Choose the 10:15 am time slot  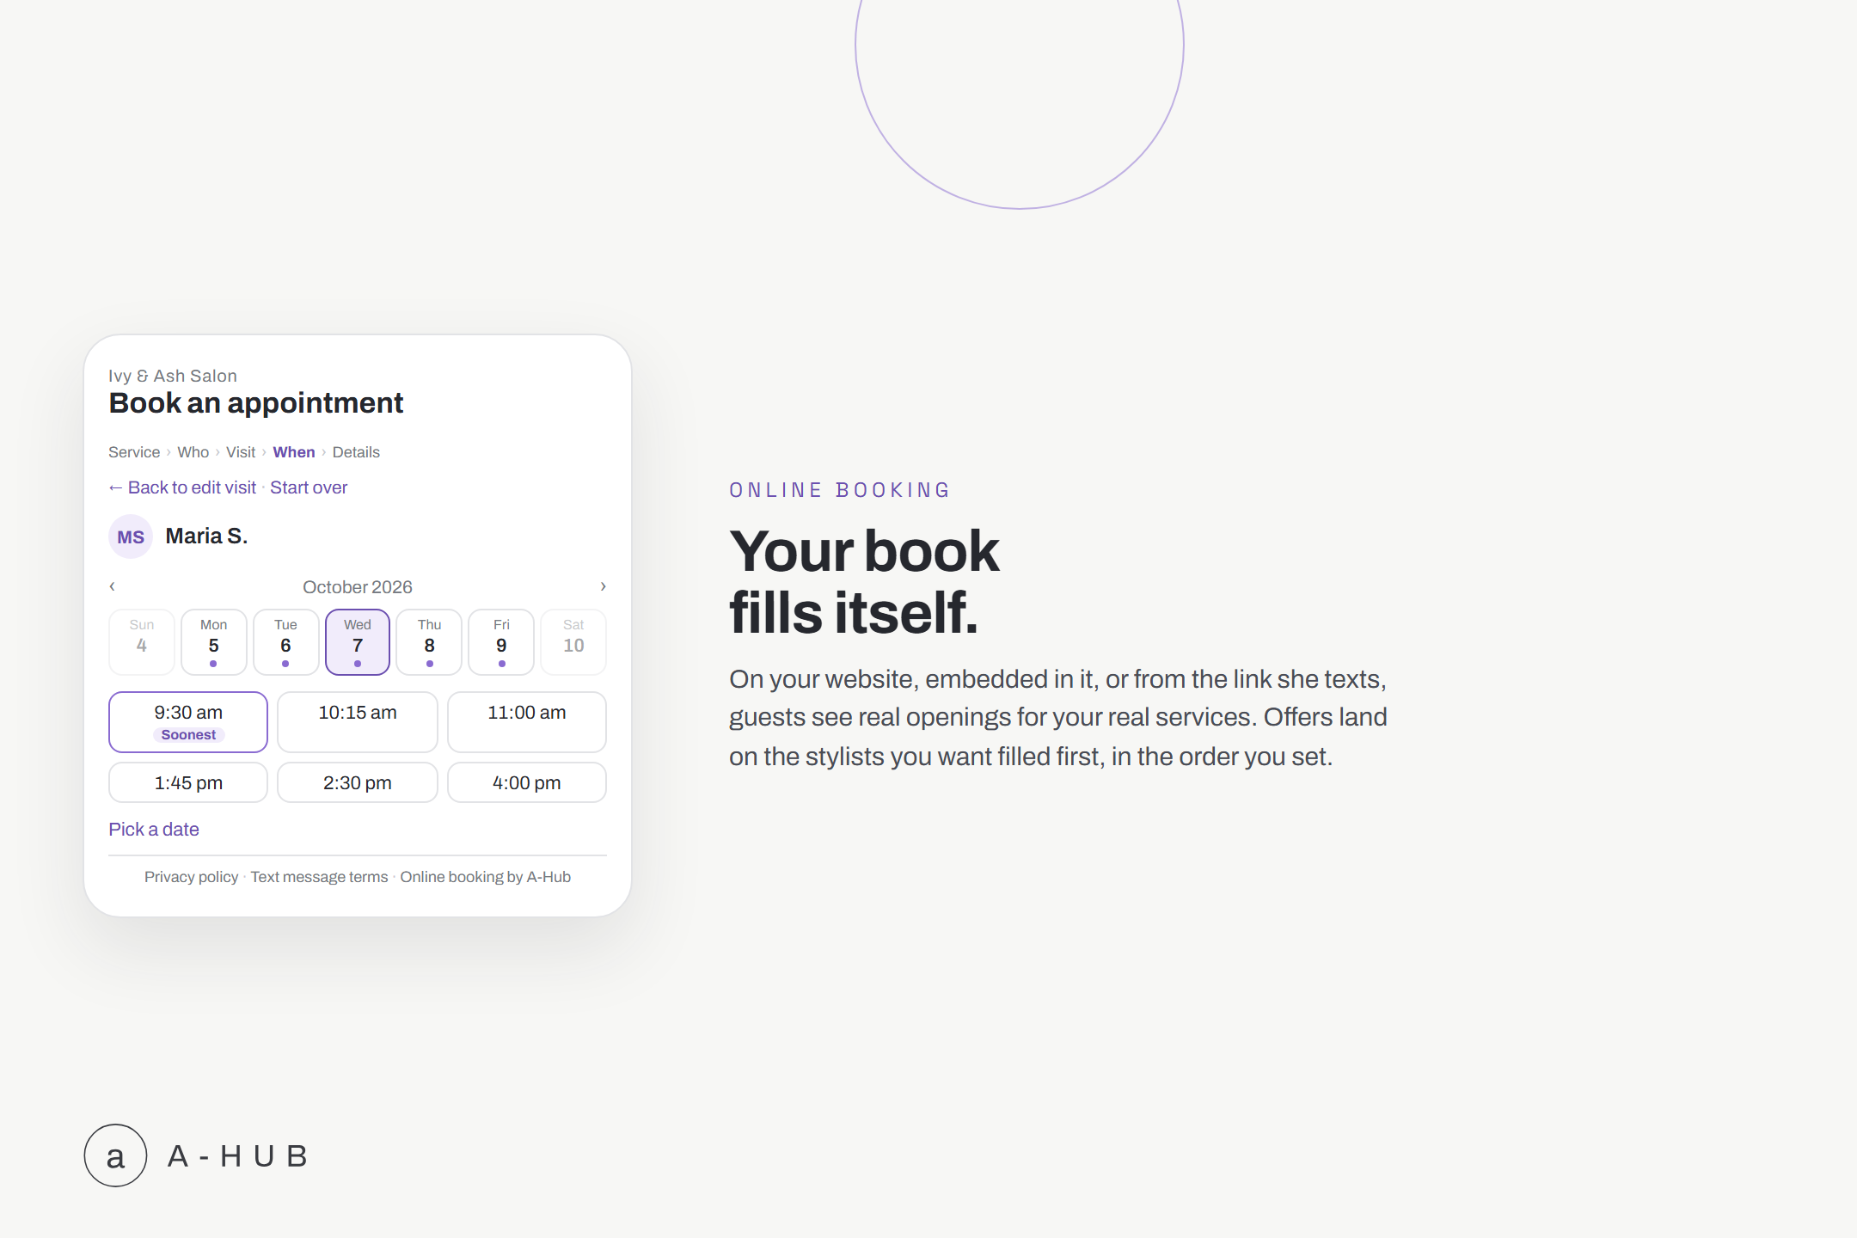[x=358, y=722]
